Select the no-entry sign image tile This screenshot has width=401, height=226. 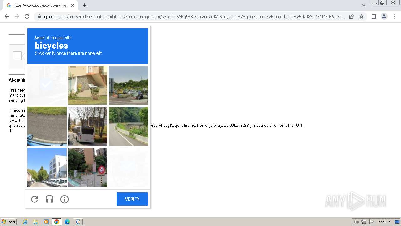[88, 167]
